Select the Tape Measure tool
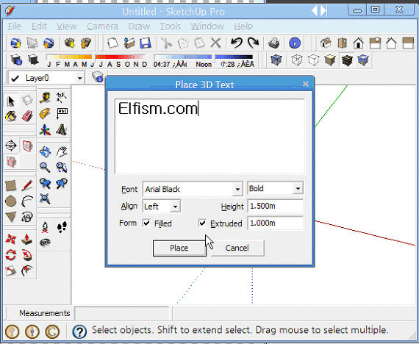Image resolution: width=419 pixels, height=344 pixels. pos(45,98)
